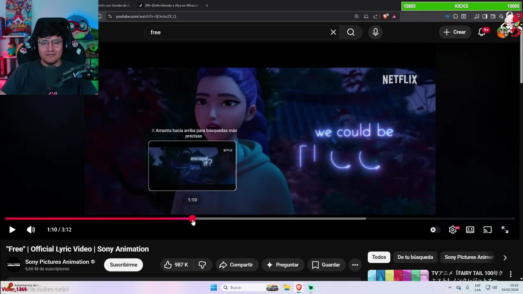
Task: Subscribe with Suscribirme button
Action: tap(123, 265)
